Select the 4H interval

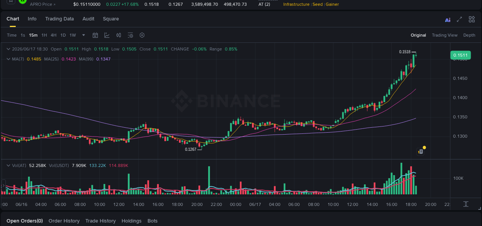(x=54, y=35)
